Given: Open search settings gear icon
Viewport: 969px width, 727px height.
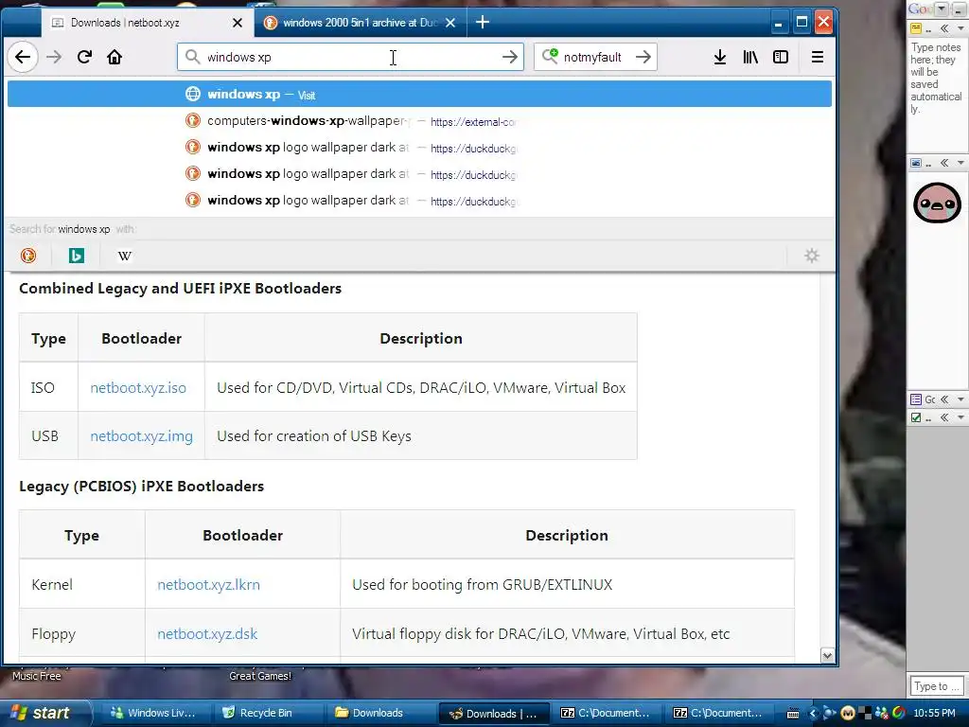Looking at the screenshot, I should click(811, 256).
